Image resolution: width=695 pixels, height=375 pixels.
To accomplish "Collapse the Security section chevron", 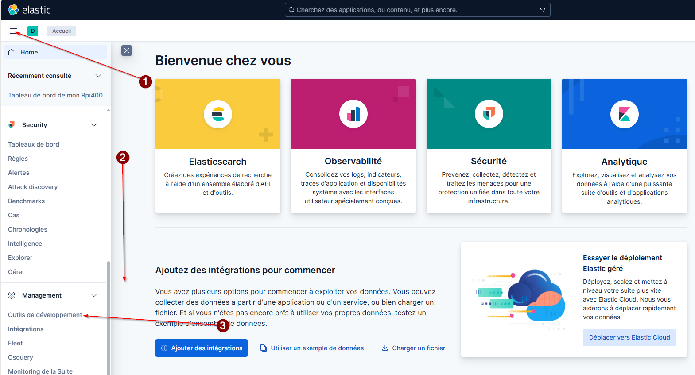I will tap(94, 125).
